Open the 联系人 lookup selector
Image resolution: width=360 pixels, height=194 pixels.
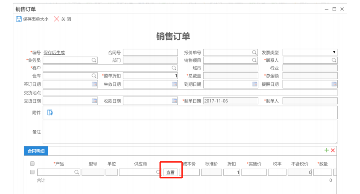point(334,60)
